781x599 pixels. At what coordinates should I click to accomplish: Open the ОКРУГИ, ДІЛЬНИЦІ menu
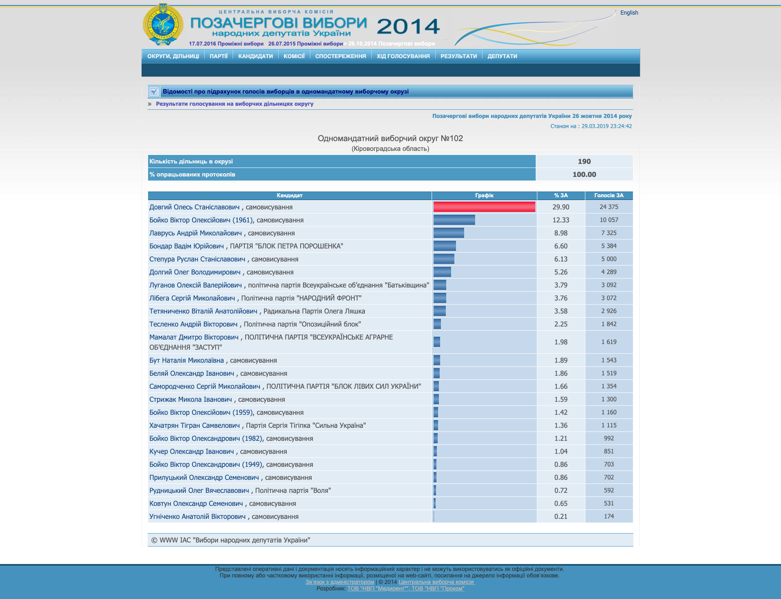(x=173, y=56)
